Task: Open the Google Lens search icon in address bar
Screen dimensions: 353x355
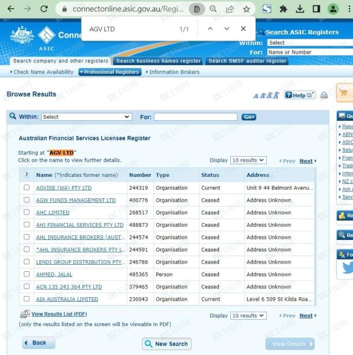Action: [197, 9]
